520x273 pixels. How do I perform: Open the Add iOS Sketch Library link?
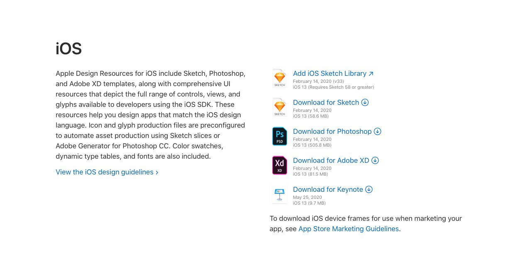(330, 73)
